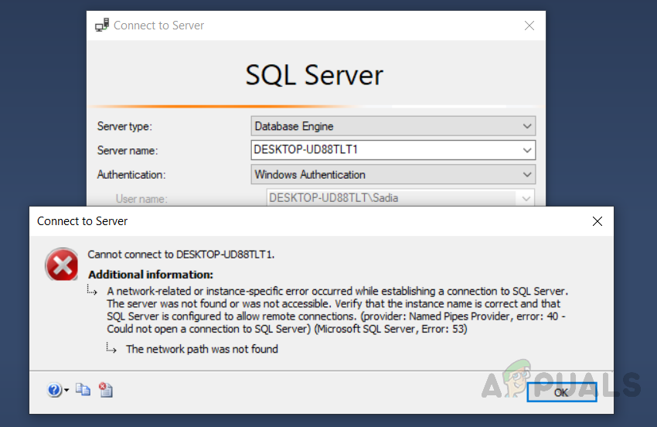
Task: Click the error dialog title bar
Action: coord(309,221)
